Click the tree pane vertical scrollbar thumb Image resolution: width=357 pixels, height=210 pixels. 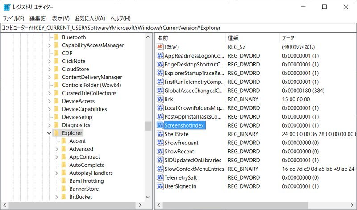[148, 126]
